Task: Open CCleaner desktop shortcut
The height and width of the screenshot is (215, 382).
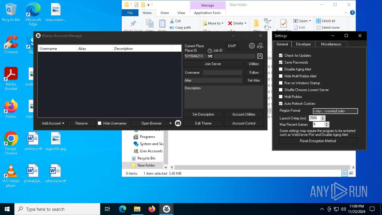Action: [x=11, y=45]
